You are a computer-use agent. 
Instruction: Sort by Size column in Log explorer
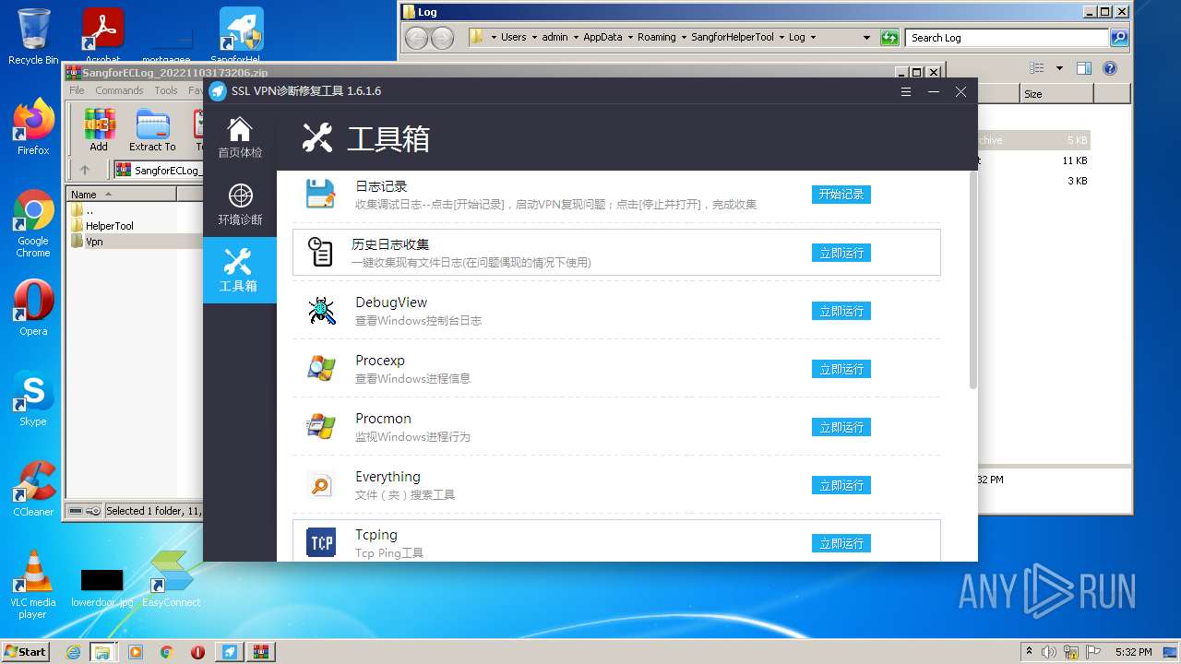[1056, 94]
